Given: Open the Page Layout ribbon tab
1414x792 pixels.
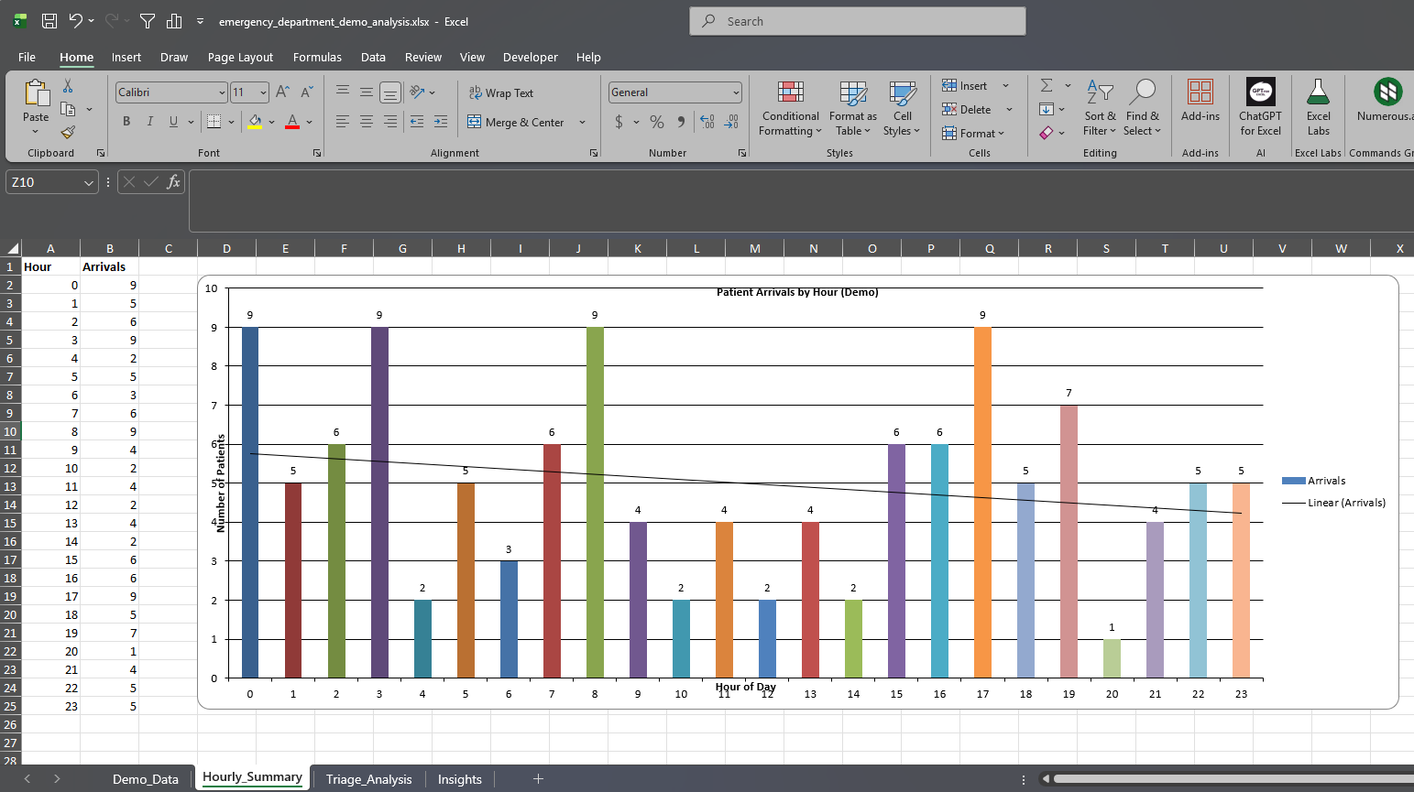Looking at the screenshot, I should click(240, 57).
